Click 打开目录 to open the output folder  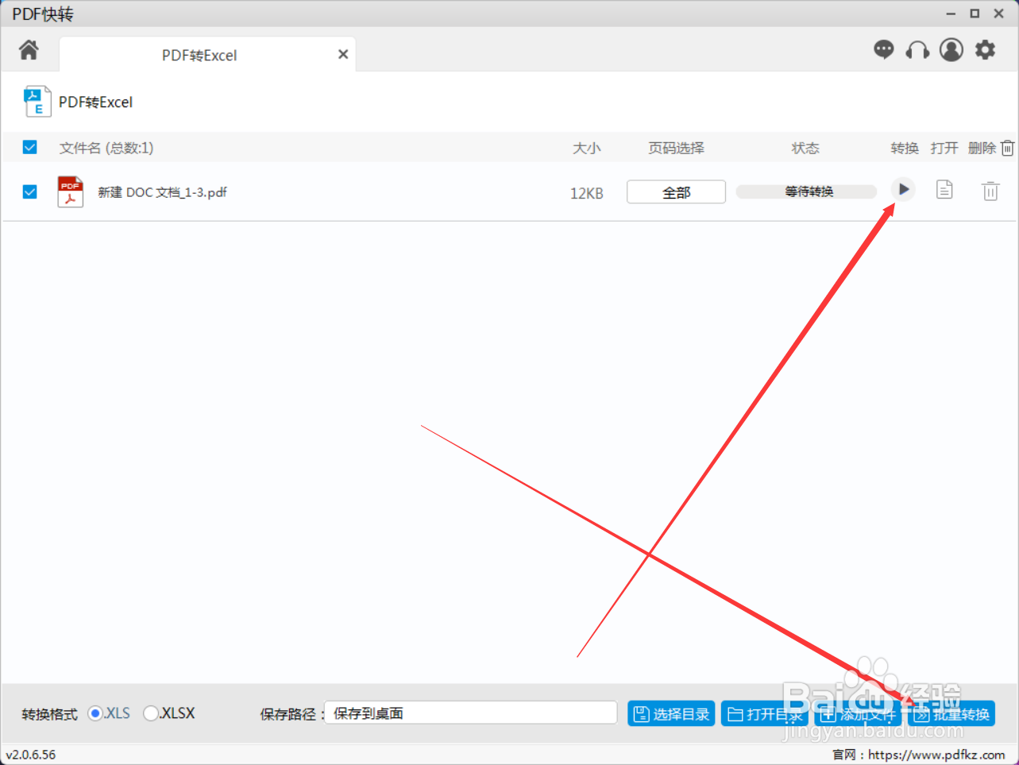[764, 713]
